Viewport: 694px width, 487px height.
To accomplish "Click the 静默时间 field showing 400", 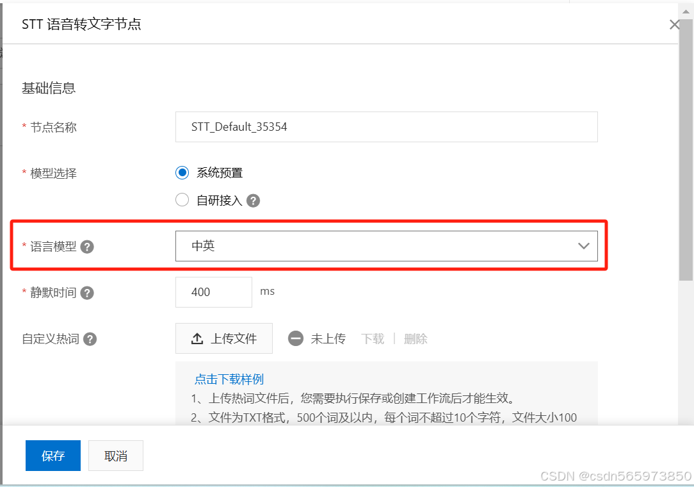I will (x=214, y=292).
